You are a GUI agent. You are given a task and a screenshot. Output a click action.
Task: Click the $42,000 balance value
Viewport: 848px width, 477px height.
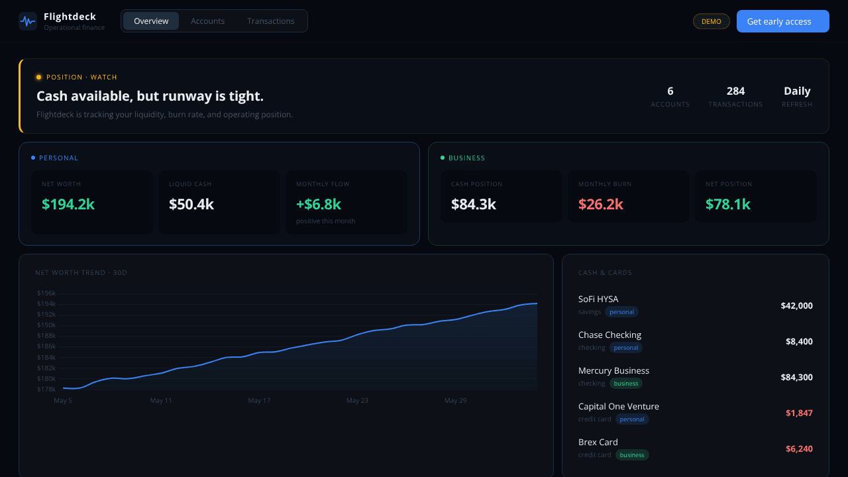click(796, 305)
